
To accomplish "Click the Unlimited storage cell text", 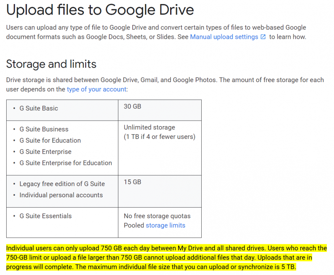I will click(149, 127).
